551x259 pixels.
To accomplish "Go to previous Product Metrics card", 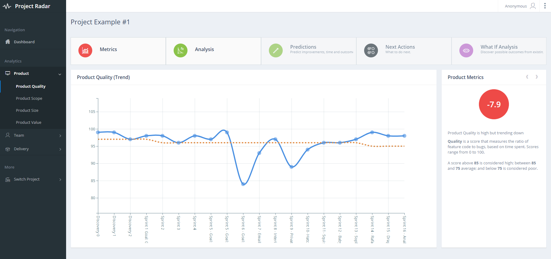I will pos(527,77).
